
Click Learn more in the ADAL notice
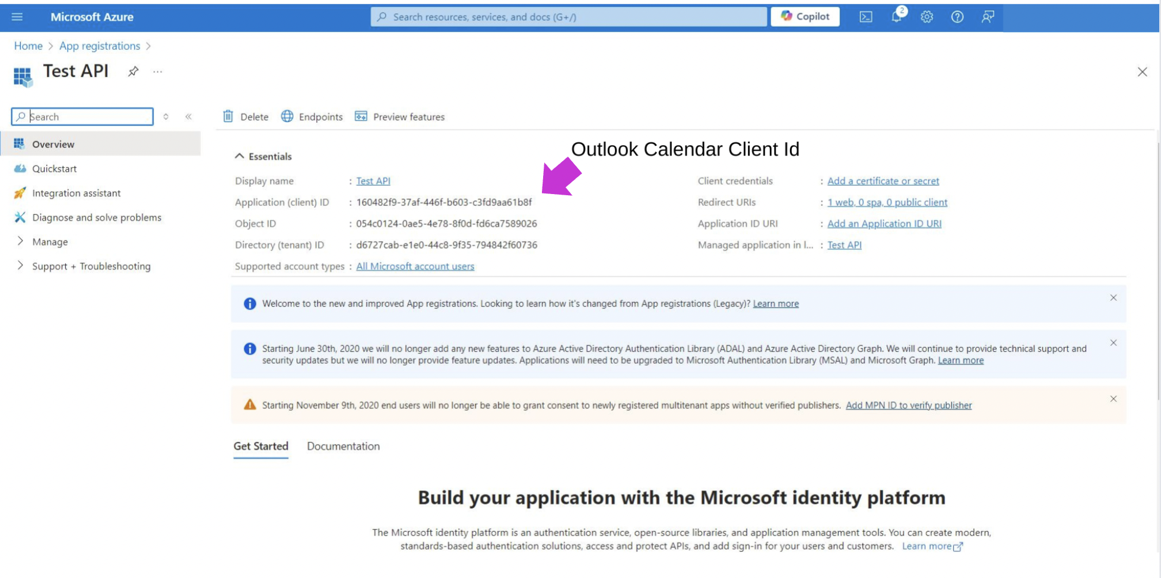pos(961,360)
